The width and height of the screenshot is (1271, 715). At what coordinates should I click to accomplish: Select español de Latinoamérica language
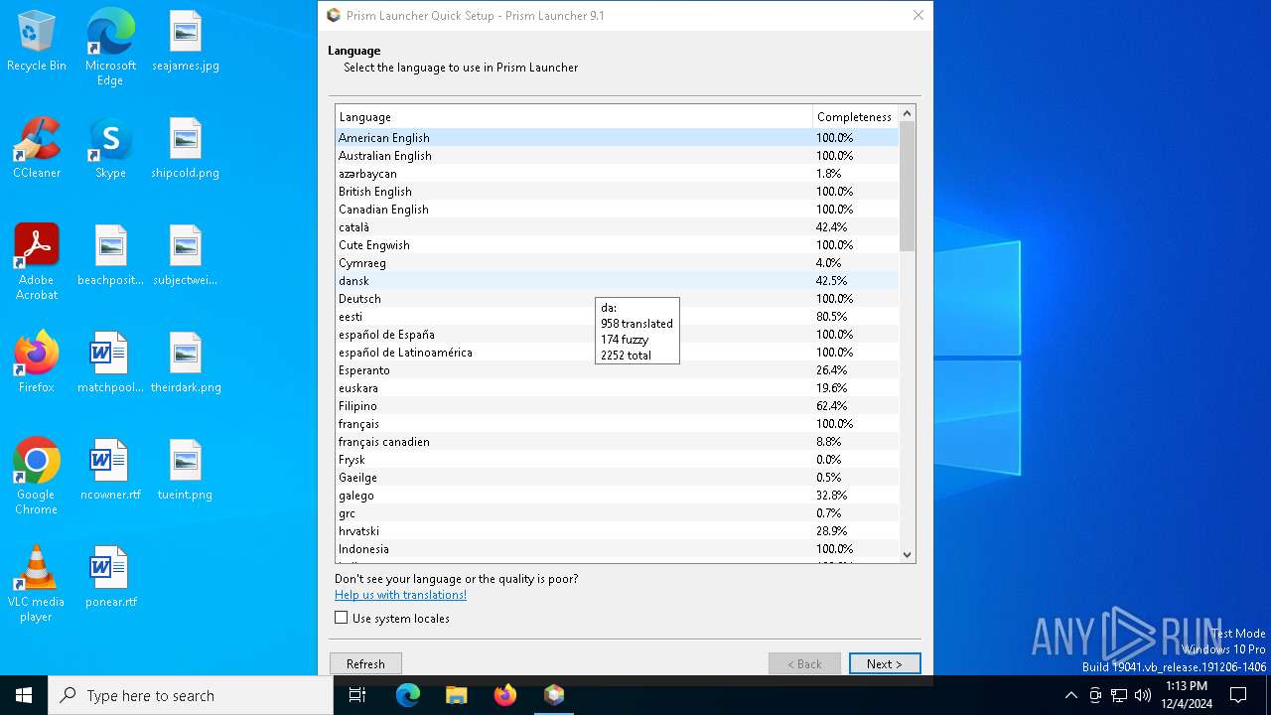[617, 353]
